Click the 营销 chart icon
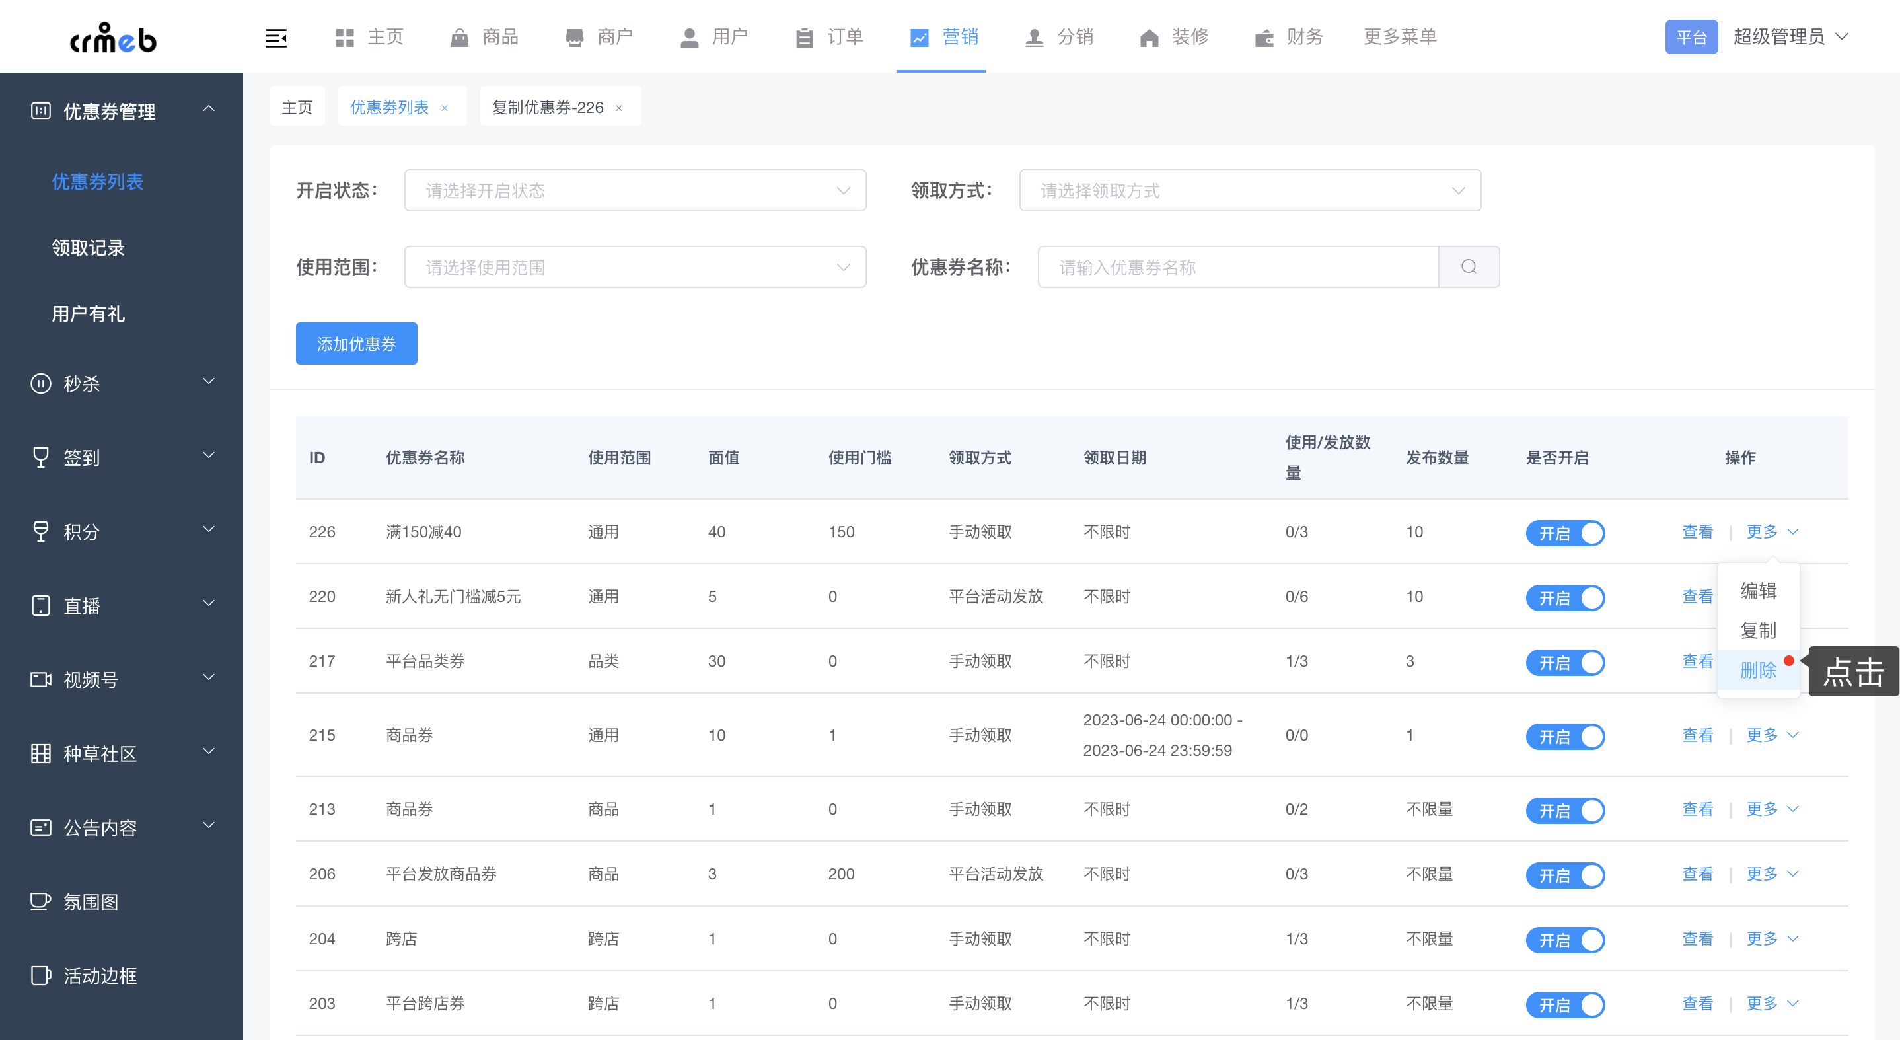Screen dimensions: 1900x1040 (919, 38)
